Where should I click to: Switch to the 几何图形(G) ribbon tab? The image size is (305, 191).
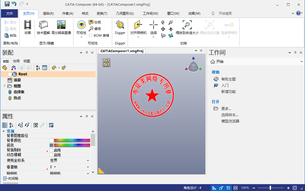125,13
